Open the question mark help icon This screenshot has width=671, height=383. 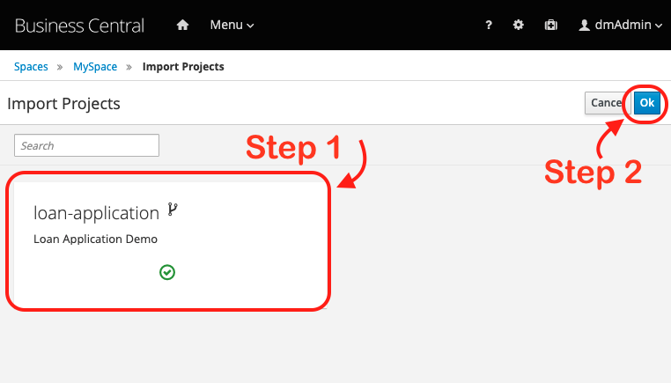point(489,26)
